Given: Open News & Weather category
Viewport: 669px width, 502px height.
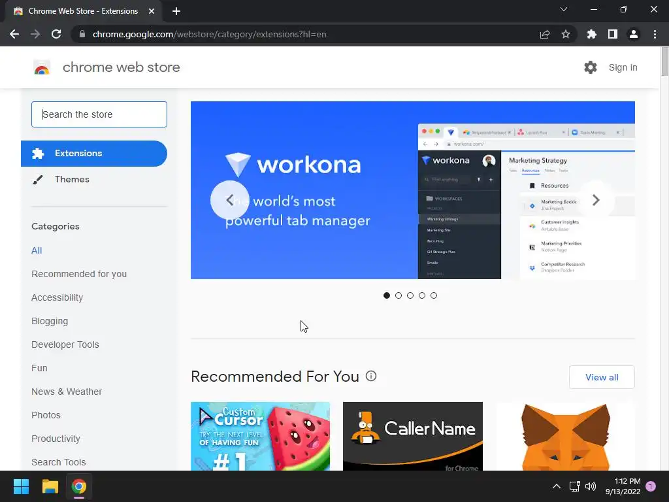Looking at the screenshot, I should click(67, 392).
